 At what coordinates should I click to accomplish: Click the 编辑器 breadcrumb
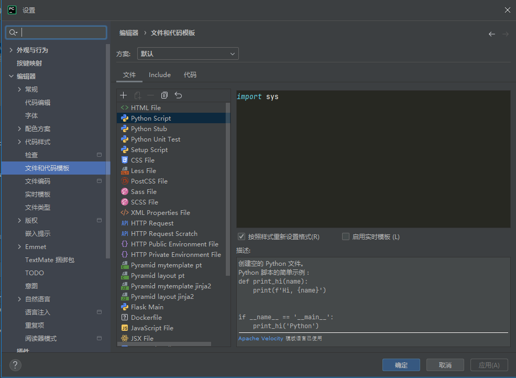tap(129, 33)
